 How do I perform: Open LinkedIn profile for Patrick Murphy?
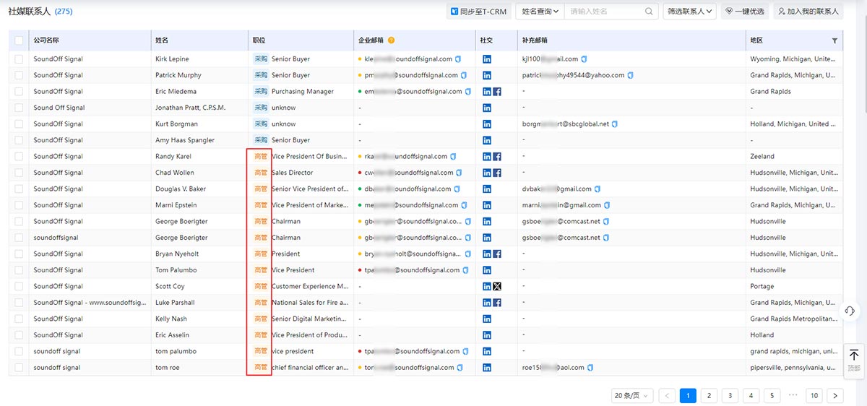tap(487, 75)
